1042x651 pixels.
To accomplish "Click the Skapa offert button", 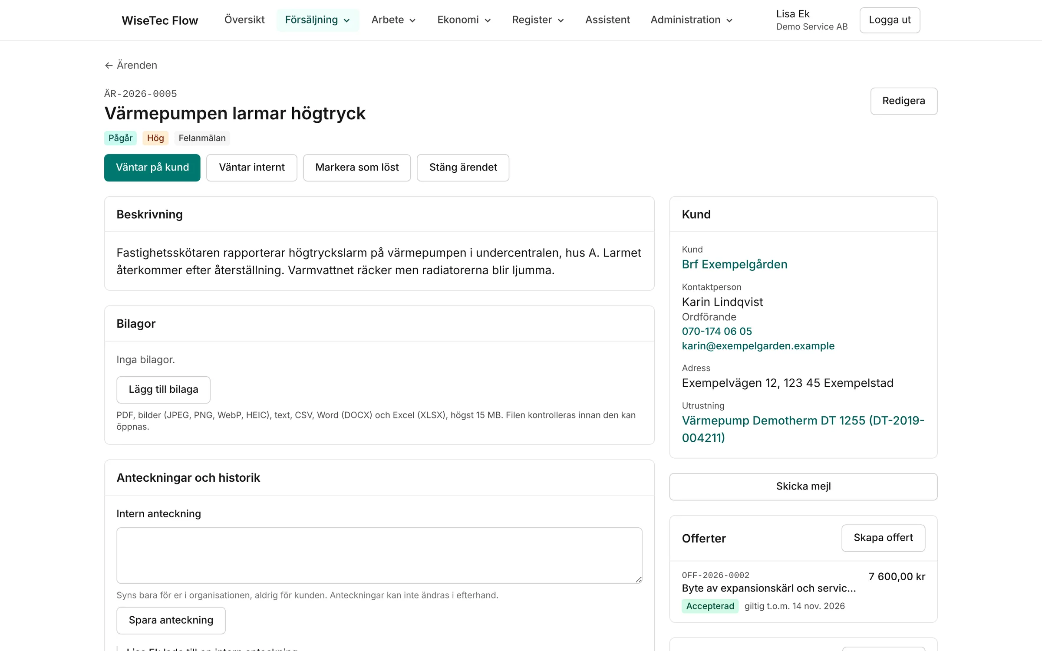I will click(x=883, y=538).
